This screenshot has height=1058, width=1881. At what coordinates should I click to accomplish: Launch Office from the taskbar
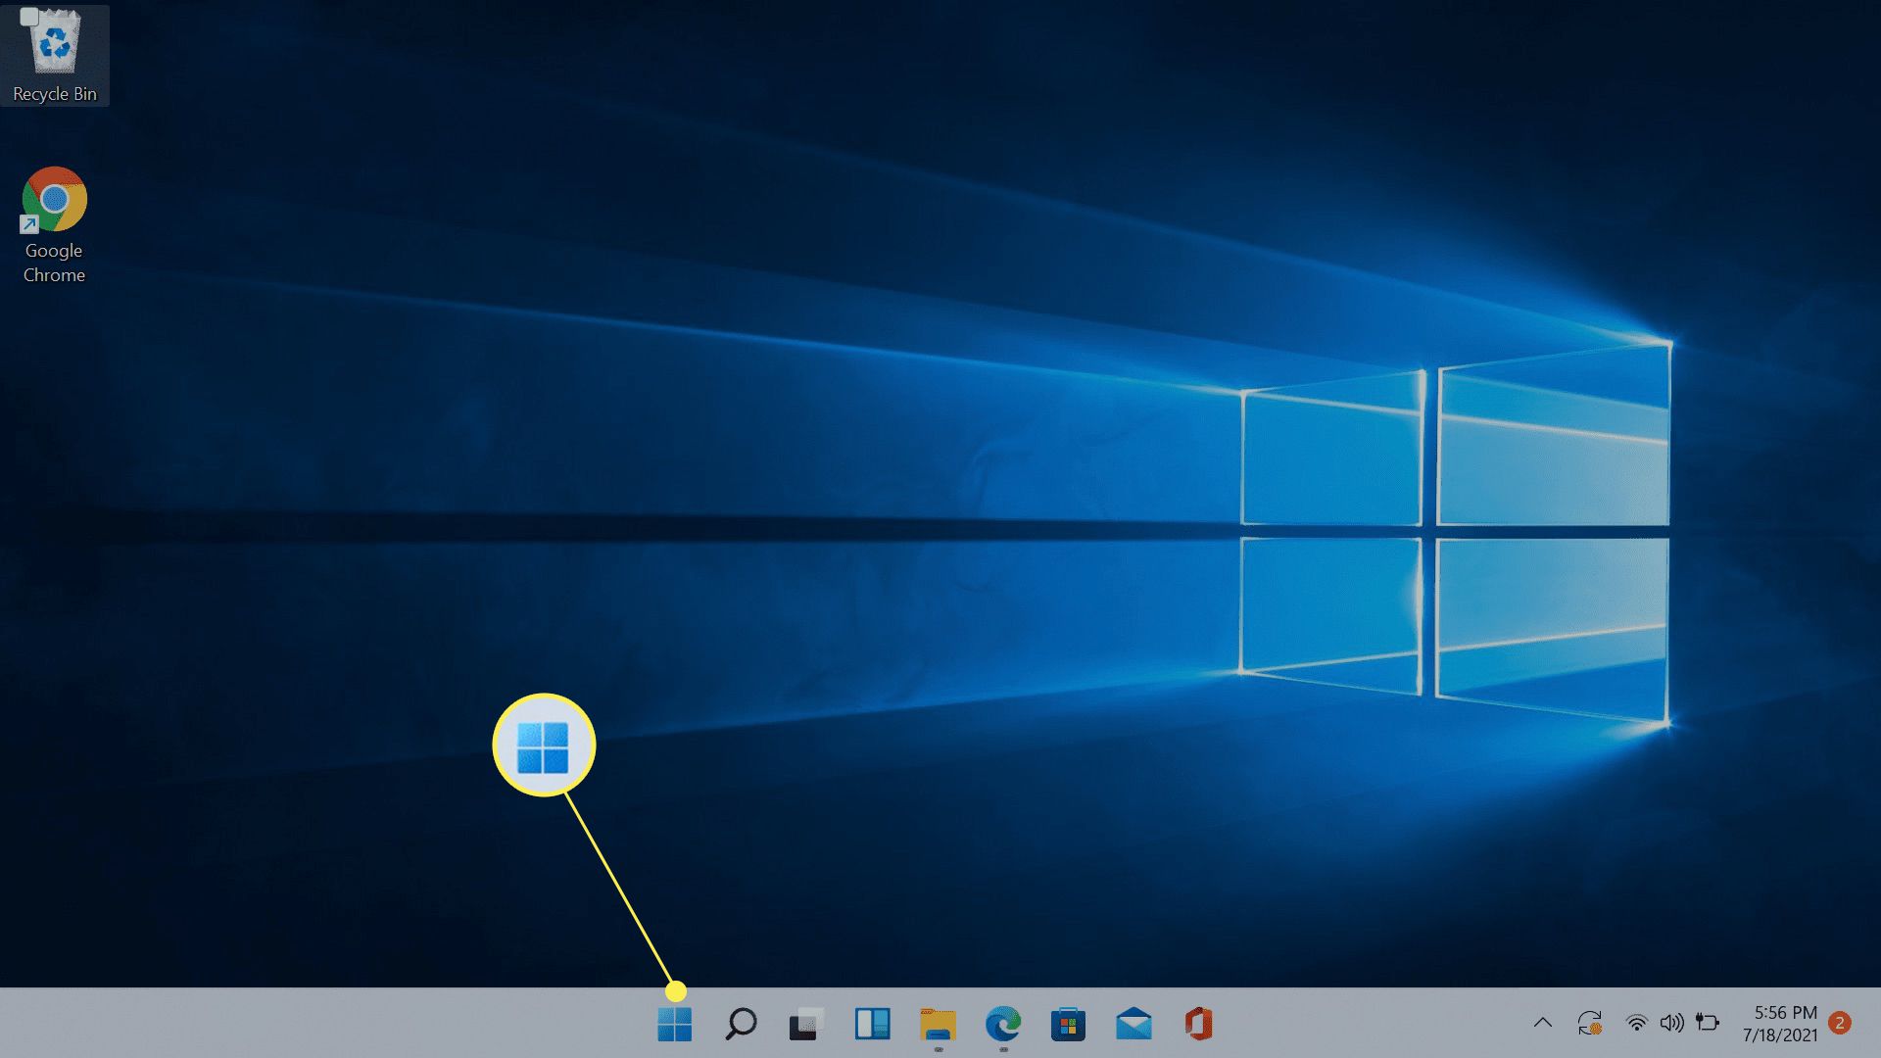click(x=1198, y=1024)
